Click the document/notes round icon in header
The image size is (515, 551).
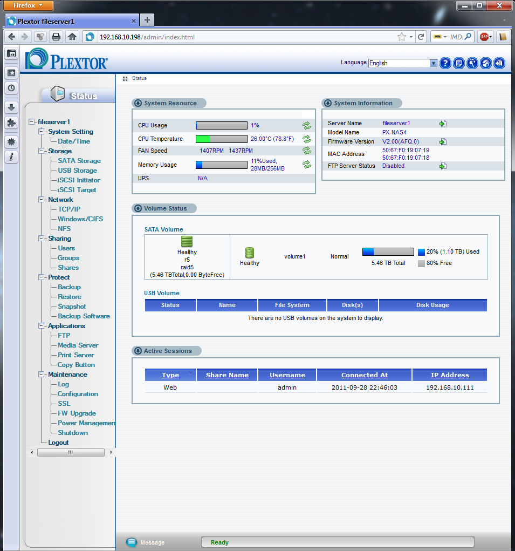click(459, 63)
